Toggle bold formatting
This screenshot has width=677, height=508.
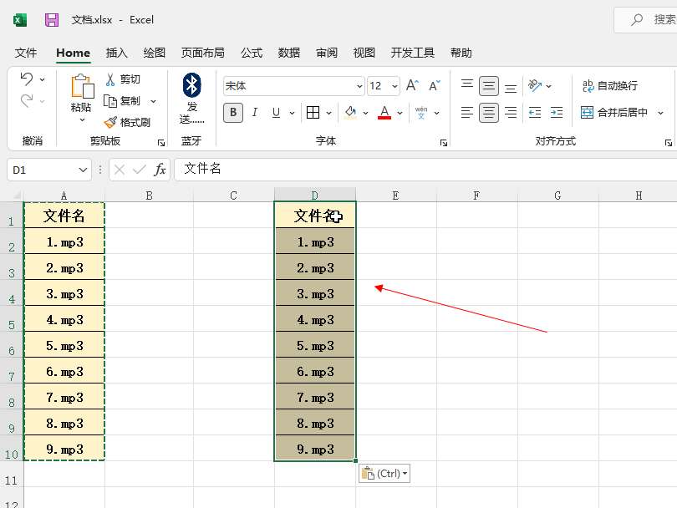[233, 113]
